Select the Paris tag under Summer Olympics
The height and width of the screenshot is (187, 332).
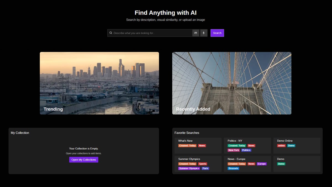205,168
